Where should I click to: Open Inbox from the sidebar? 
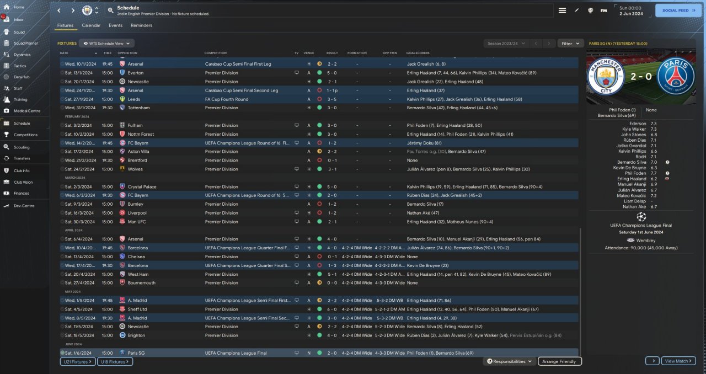19,19
